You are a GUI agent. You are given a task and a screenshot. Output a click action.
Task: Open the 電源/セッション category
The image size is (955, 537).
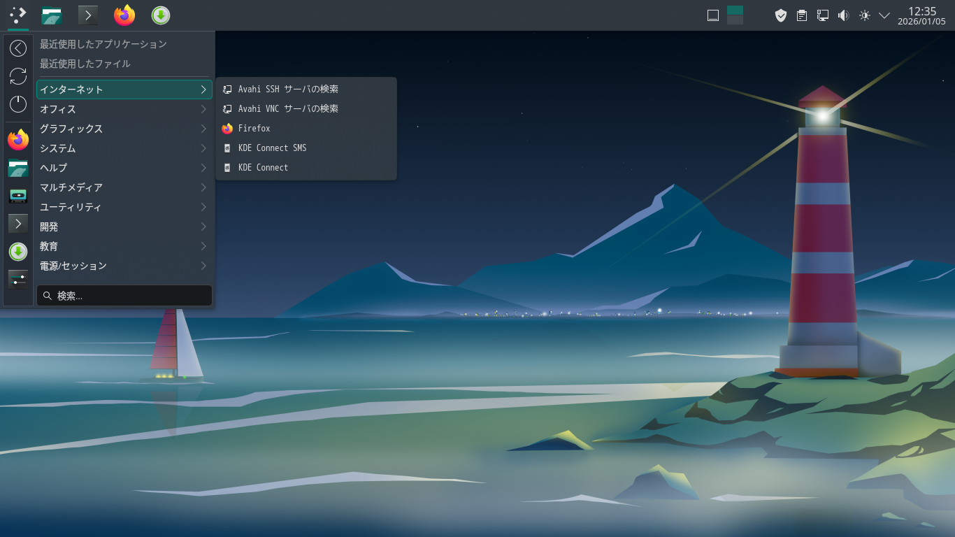[124, 266]
